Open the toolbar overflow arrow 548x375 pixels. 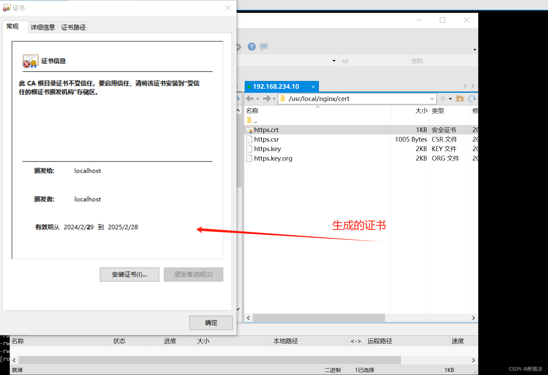point(474,50)
